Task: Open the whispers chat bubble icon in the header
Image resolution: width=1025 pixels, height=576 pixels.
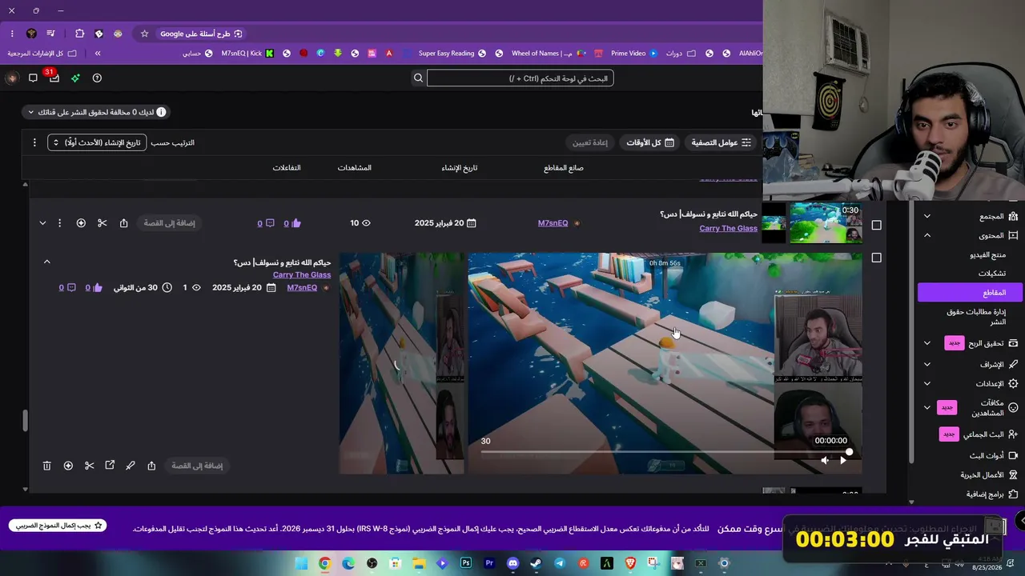Action: [33, 78]
